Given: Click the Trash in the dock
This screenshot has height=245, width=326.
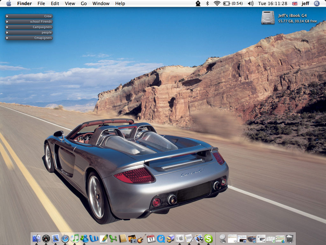Looking at the screenshot, I should 289,238.
